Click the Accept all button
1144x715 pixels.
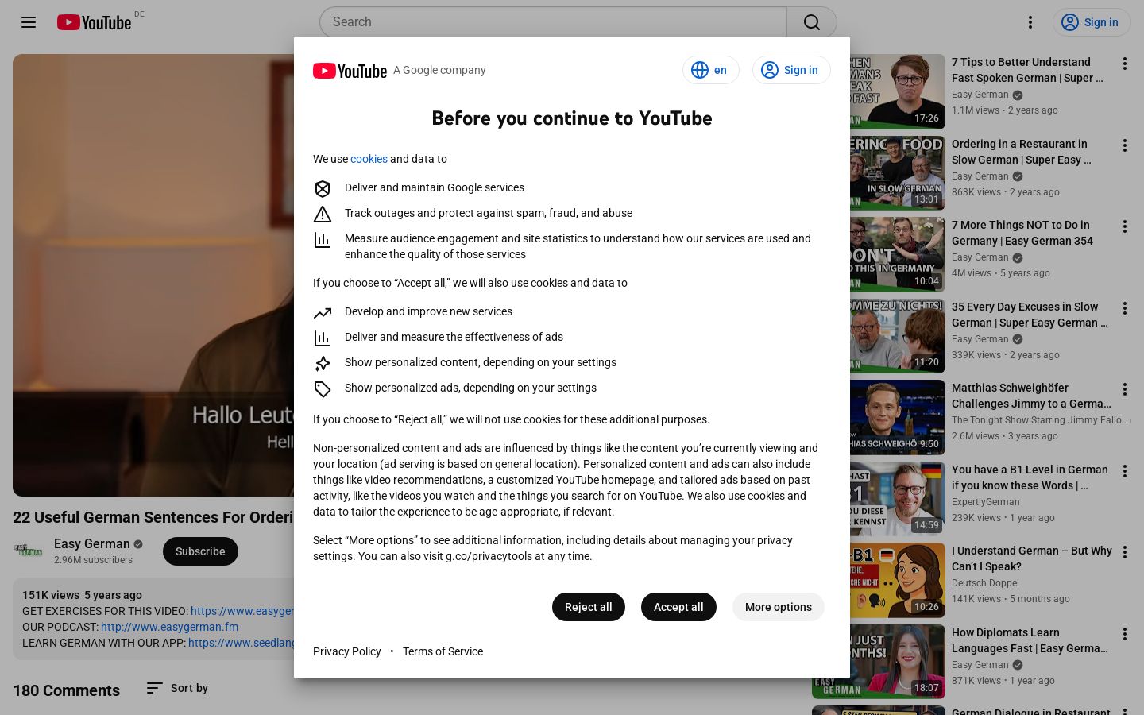pos(678,607)
